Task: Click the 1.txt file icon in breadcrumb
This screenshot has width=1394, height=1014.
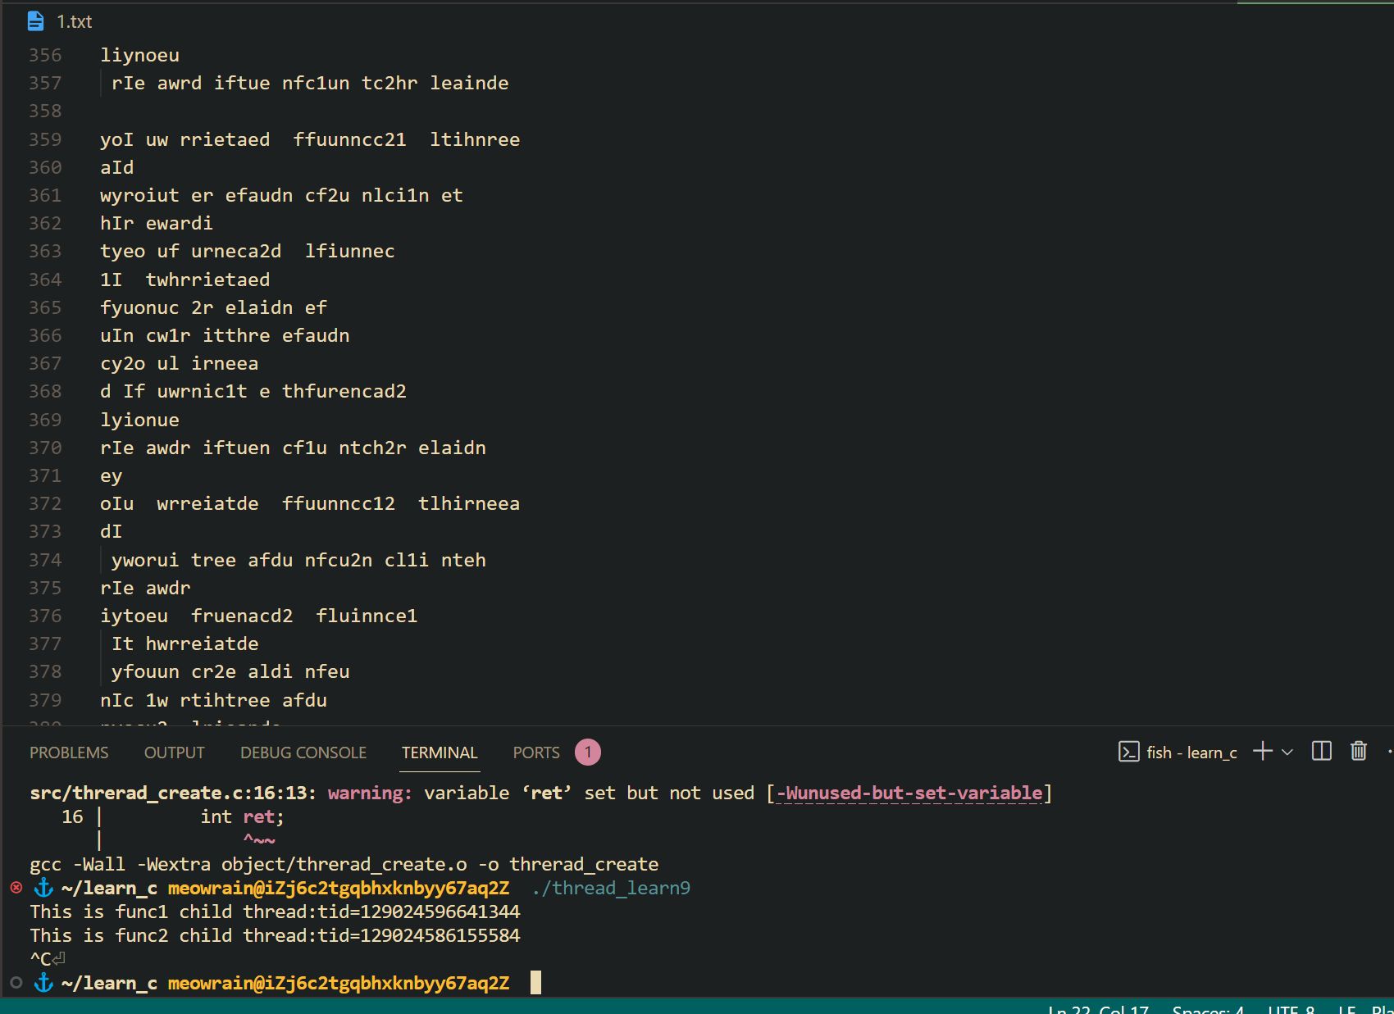Action: 35,21
